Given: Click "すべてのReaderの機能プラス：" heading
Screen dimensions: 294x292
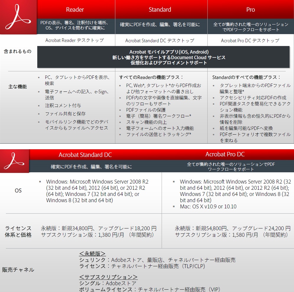Looking at the screenshot, I should 151,77.
